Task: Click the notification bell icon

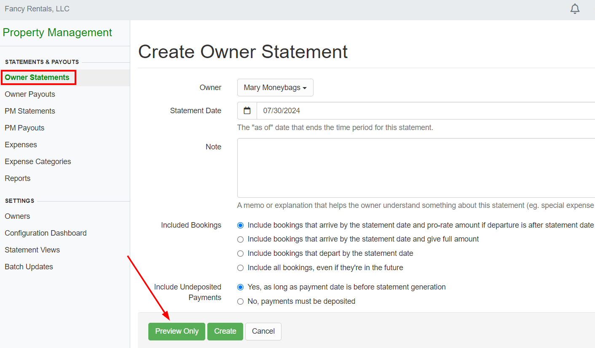Action: (575, 9)
